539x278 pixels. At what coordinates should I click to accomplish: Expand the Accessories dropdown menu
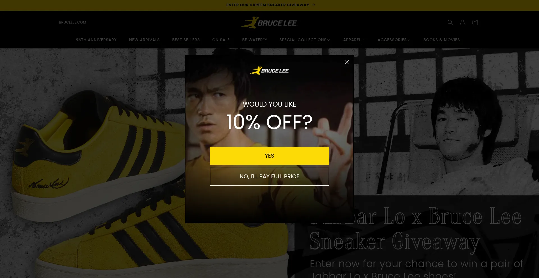[x=394, y=40]
